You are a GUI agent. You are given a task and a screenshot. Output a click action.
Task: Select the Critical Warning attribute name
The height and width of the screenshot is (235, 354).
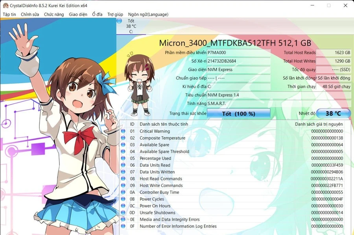[x=155, y=131]
